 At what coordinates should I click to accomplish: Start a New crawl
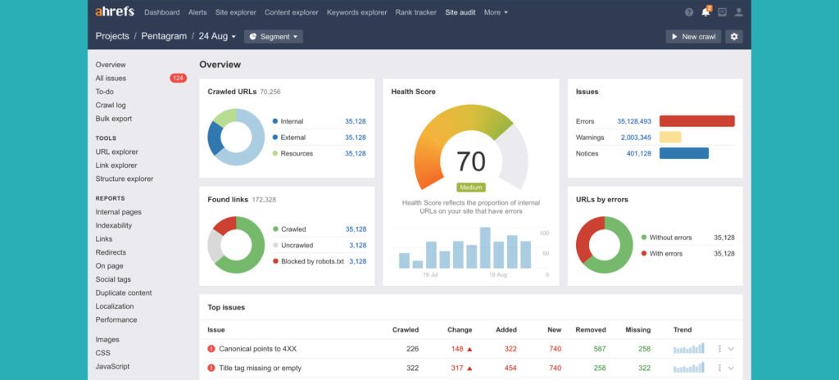click(x=693, y=36)
